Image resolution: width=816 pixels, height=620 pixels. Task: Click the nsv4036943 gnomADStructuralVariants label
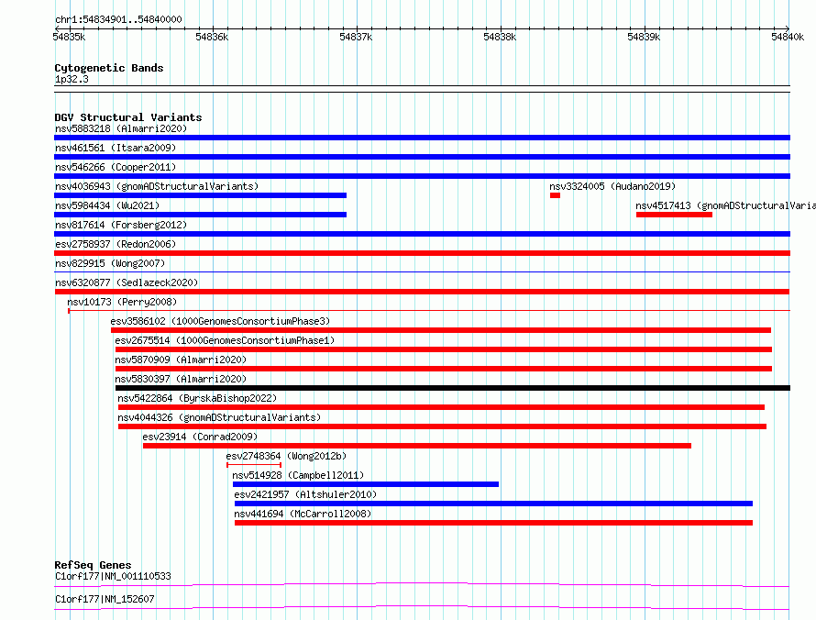pos(157,186)
